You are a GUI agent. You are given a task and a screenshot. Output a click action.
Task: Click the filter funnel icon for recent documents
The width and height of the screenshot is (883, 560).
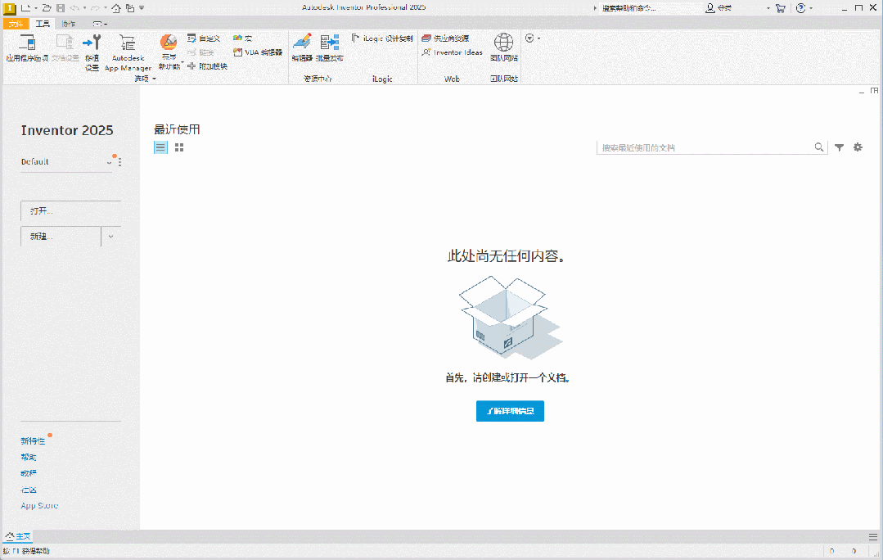pos(839,147)
